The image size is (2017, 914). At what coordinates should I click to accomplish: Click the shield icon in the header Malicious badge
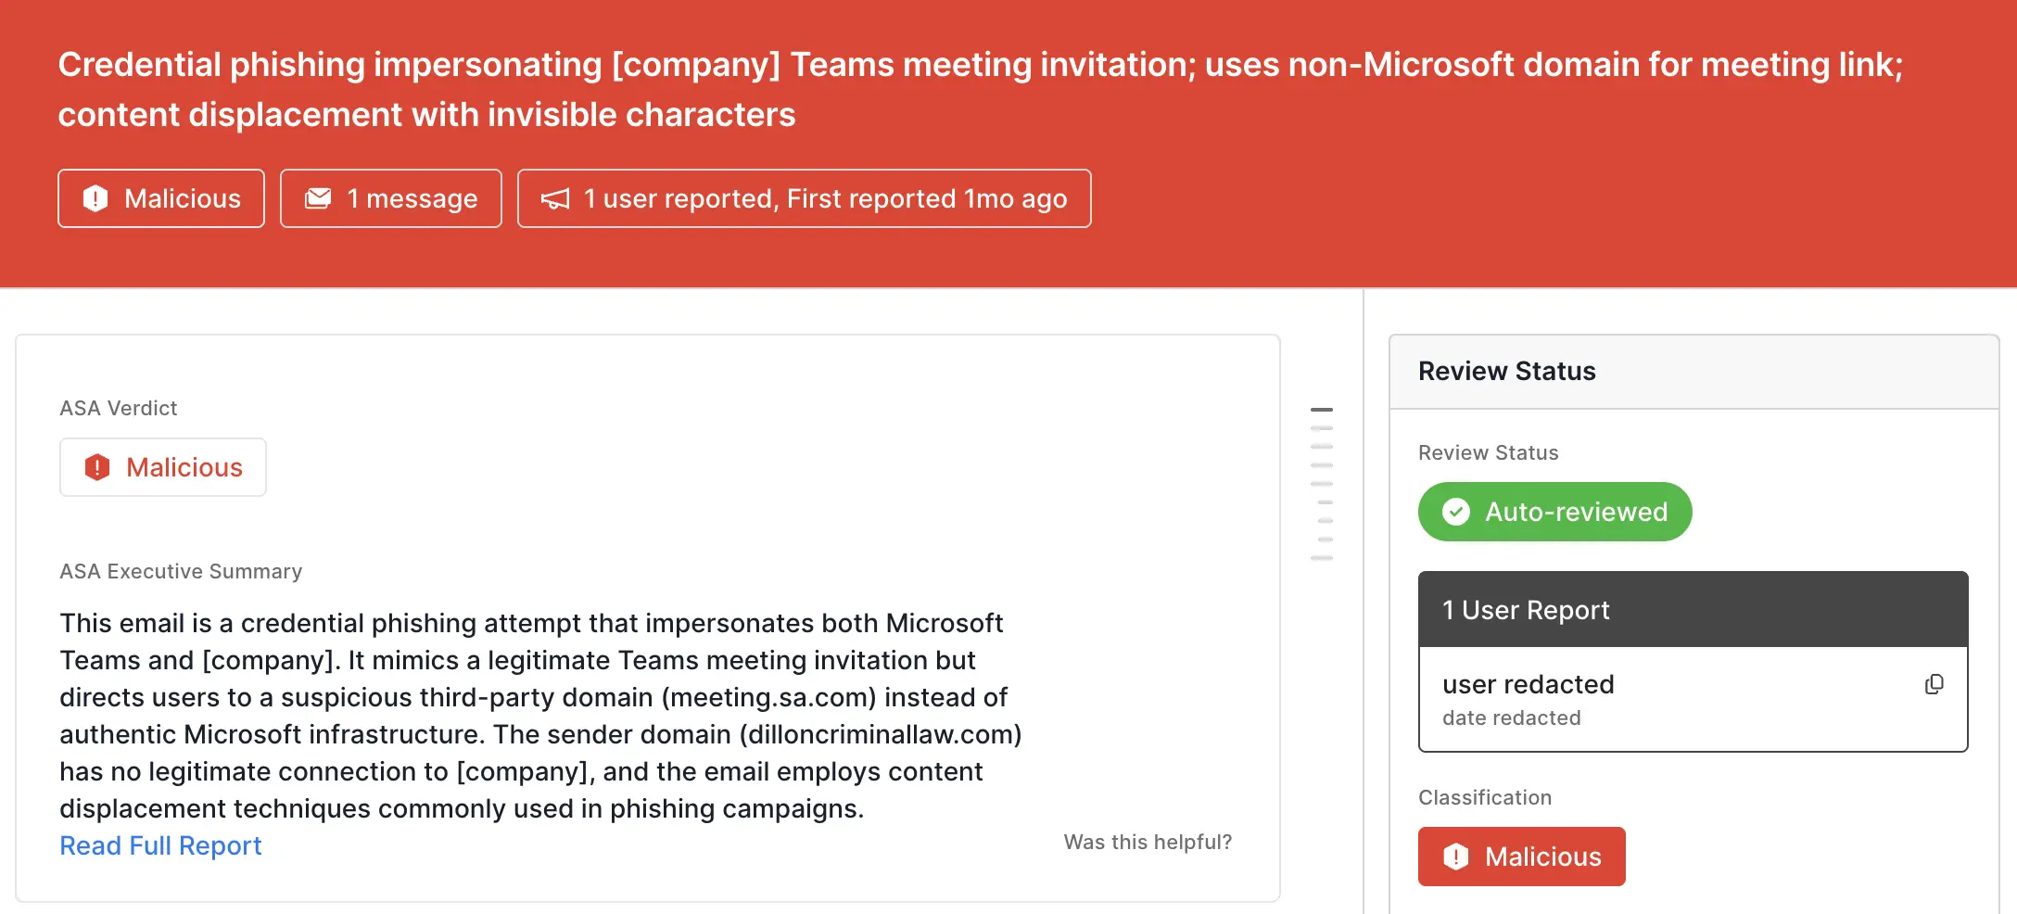(x=95, y=198)
